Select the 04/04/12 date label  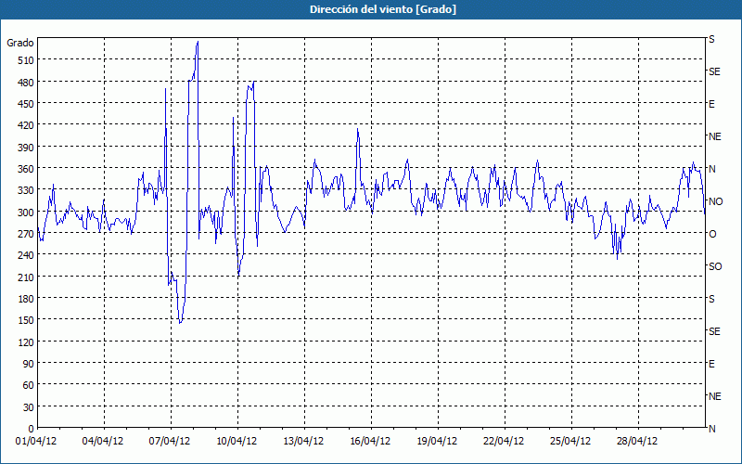[103, 442]
